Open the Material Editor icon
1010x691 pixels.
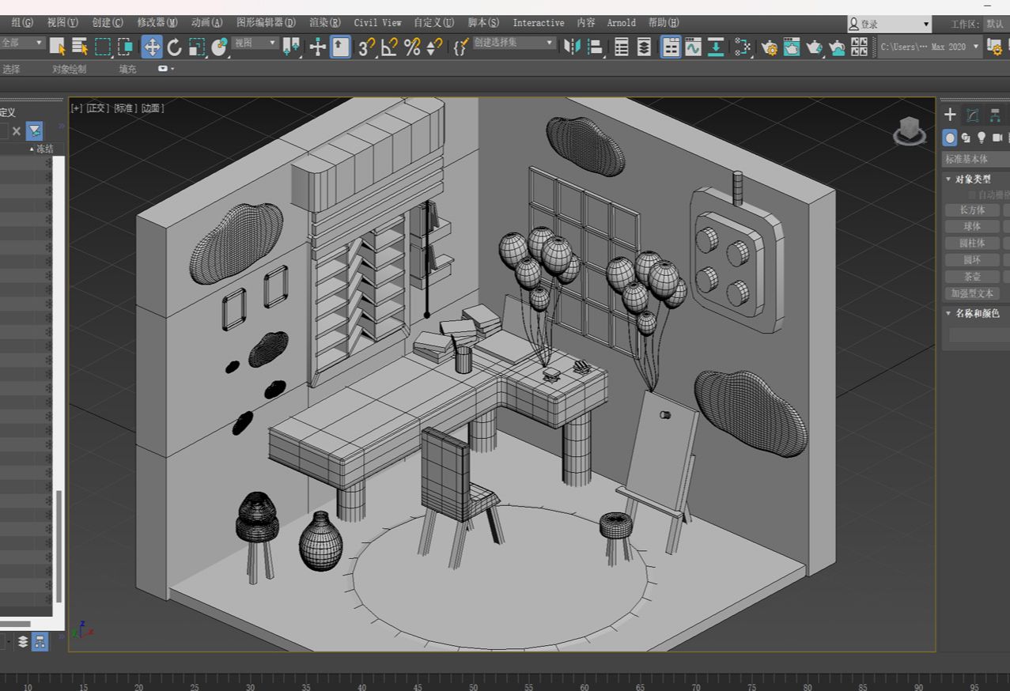[743, 47]
